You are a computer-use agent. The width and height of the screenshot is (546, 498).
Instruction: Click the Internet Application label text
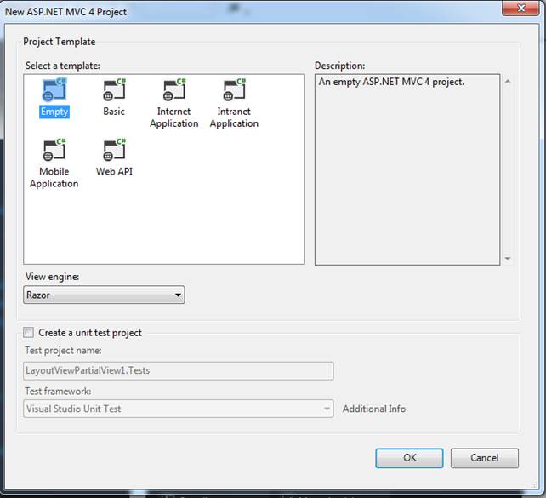174,117
